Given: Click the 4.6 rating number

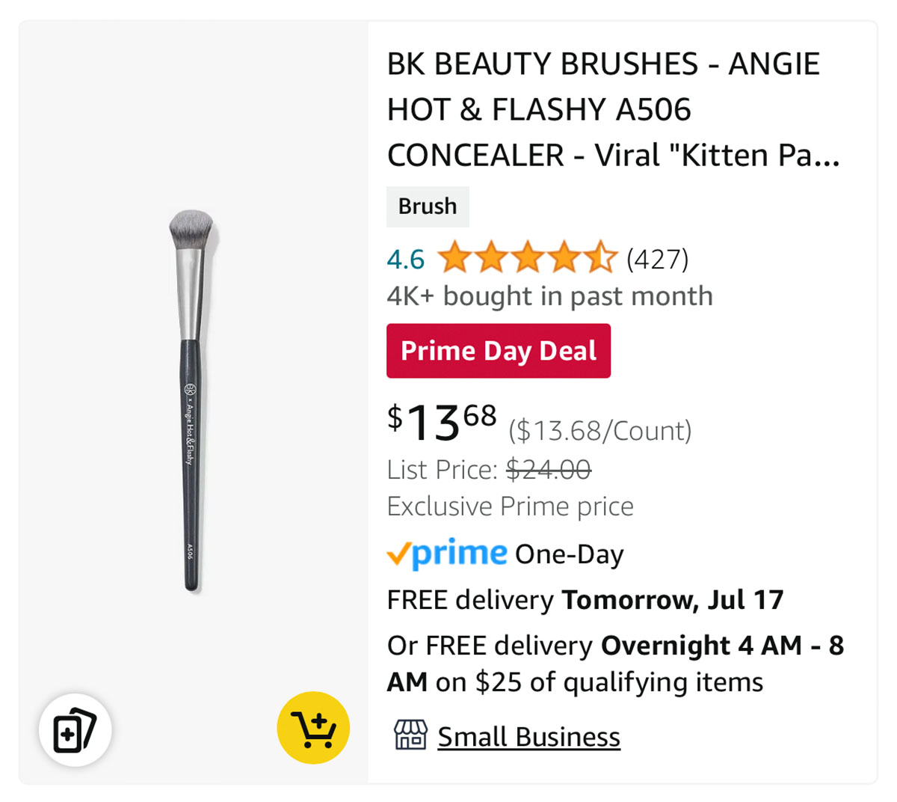Looking at the screenshot, I should coord(406,260).
